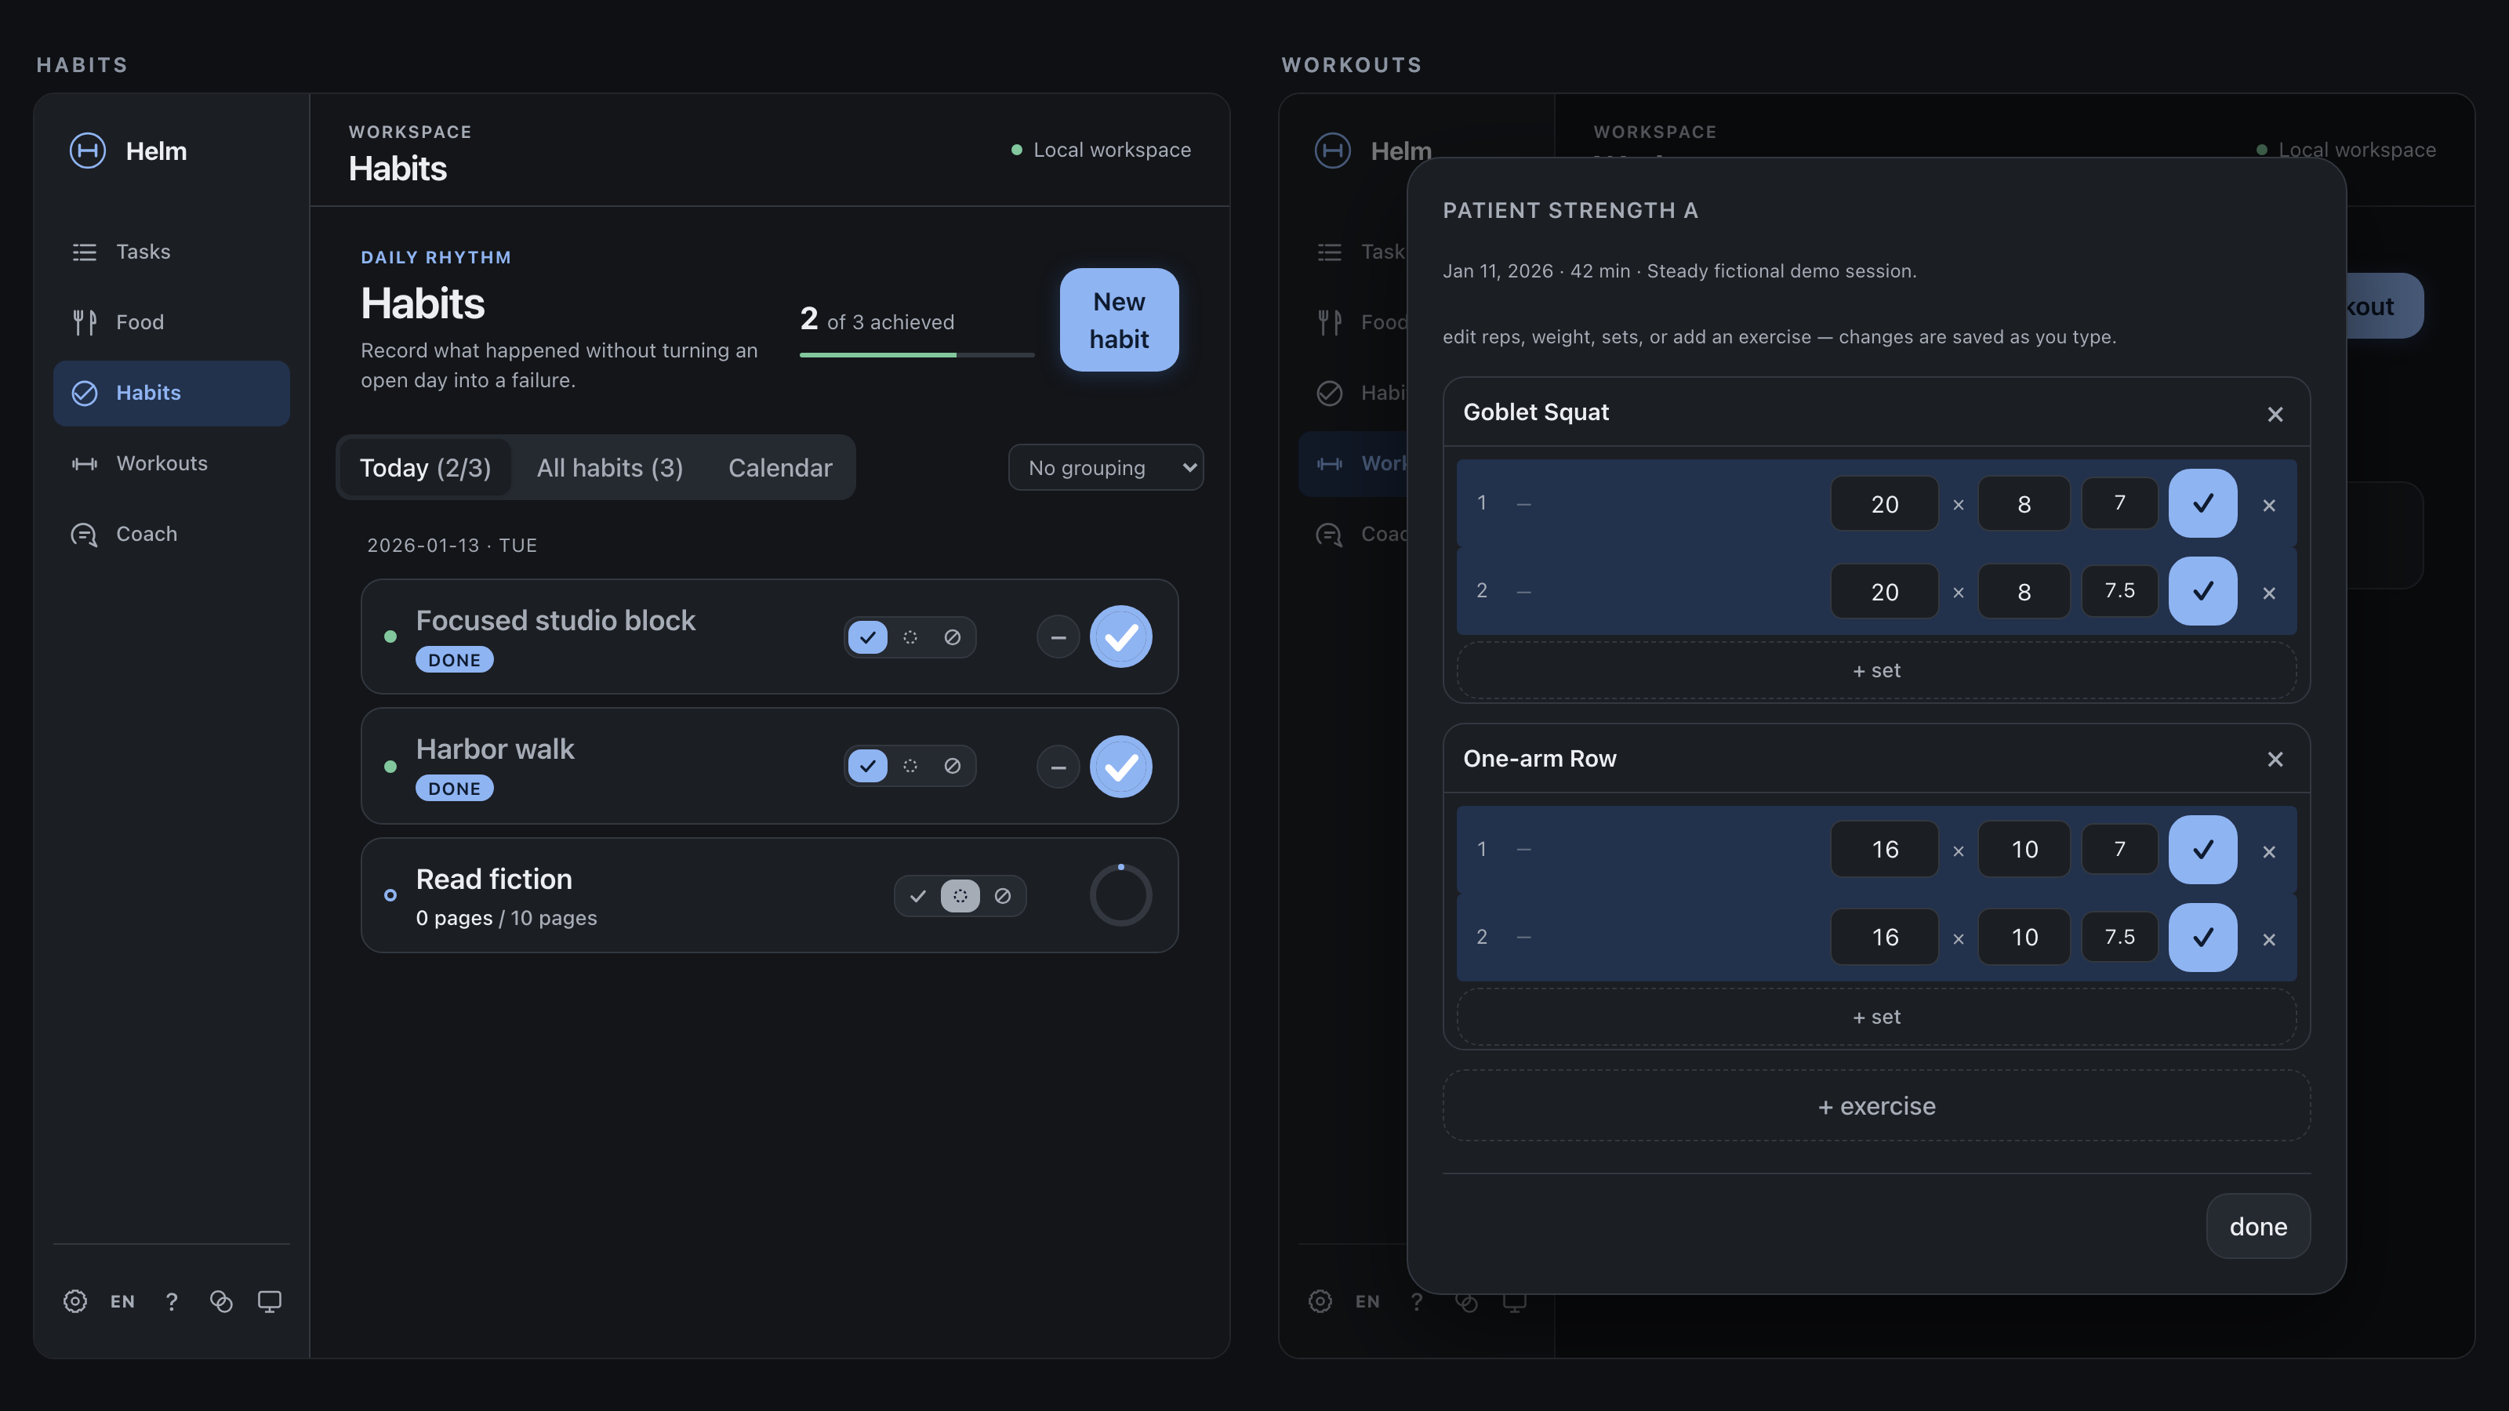Set Harbor walk to skipped state
The width and height of the screenshot is (2509, 1411).
coord(953,765)
